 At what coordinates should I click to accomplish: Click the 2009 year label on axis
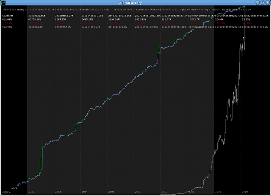point(218,192)
